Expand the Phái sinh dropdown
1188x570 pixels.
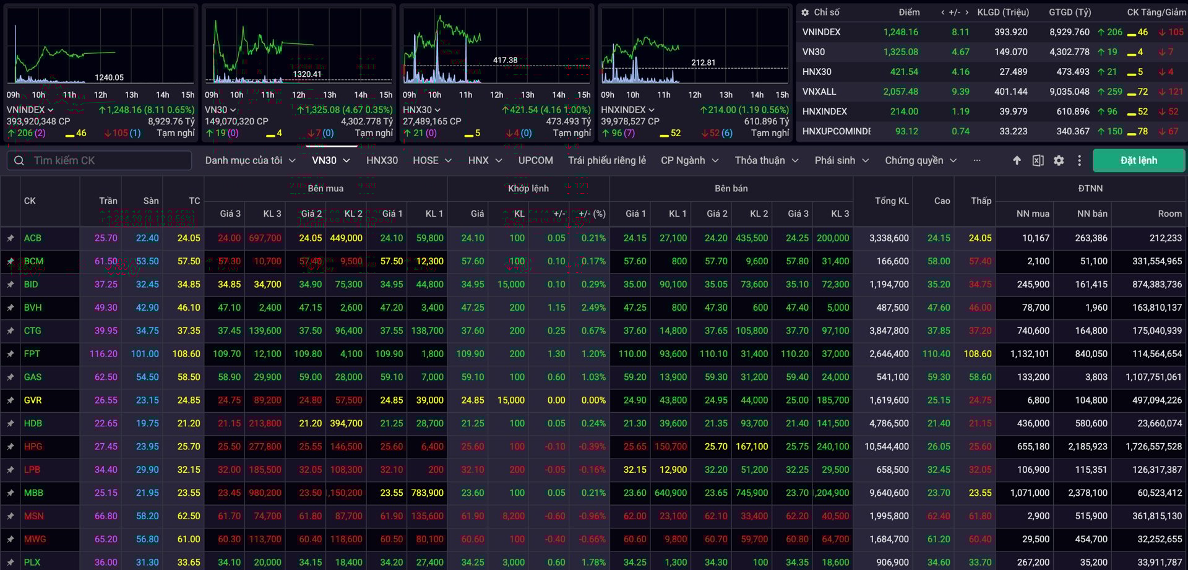(841, 160)
